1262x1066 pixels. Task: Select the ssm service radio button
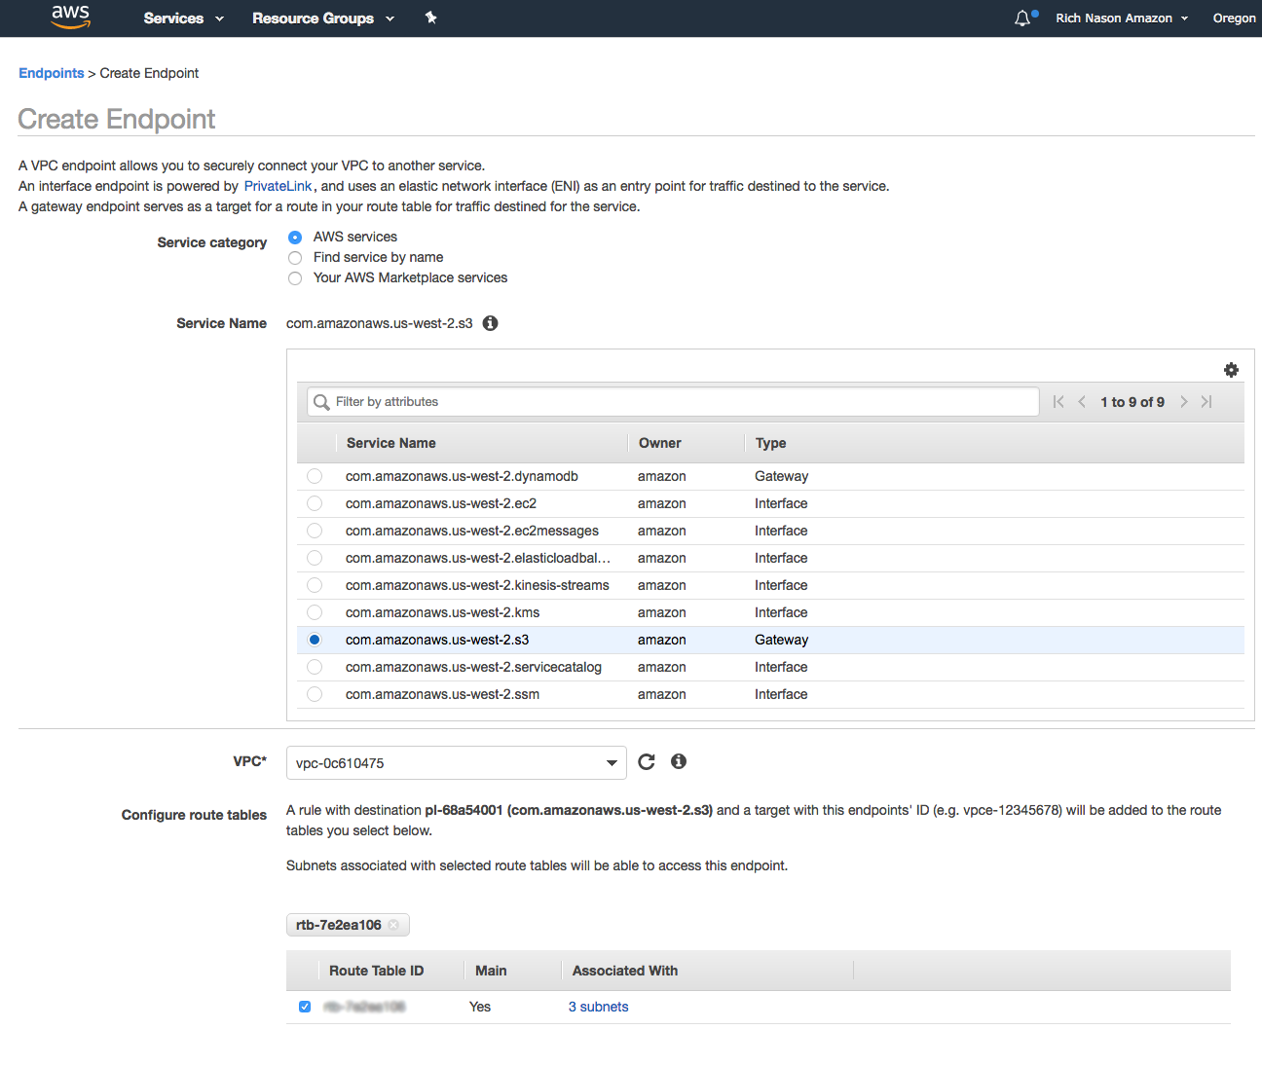(x=315, y=694)
